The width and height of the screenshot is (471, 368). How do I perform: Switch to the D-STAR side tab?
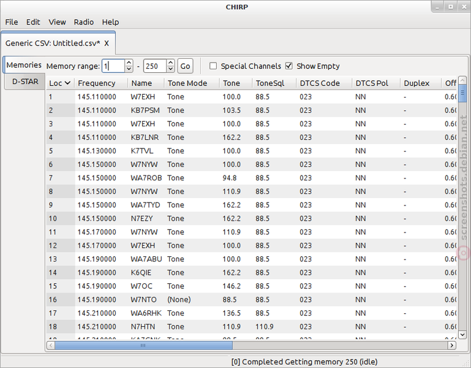coord(25,82)
